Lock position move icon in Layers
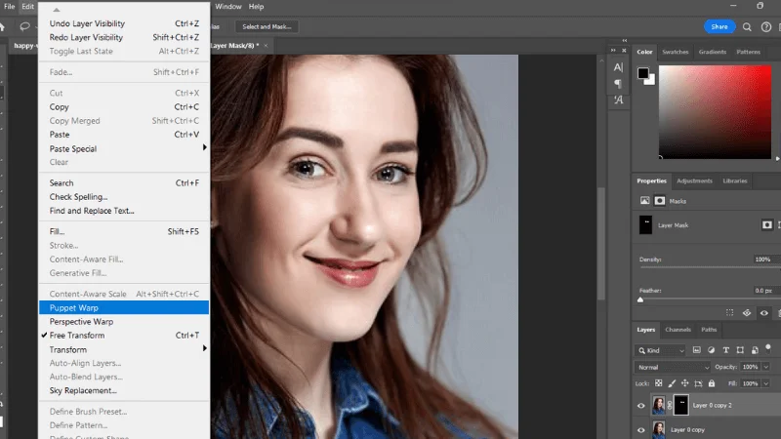This screenshot has height=439, width=781. pos(685,383)
